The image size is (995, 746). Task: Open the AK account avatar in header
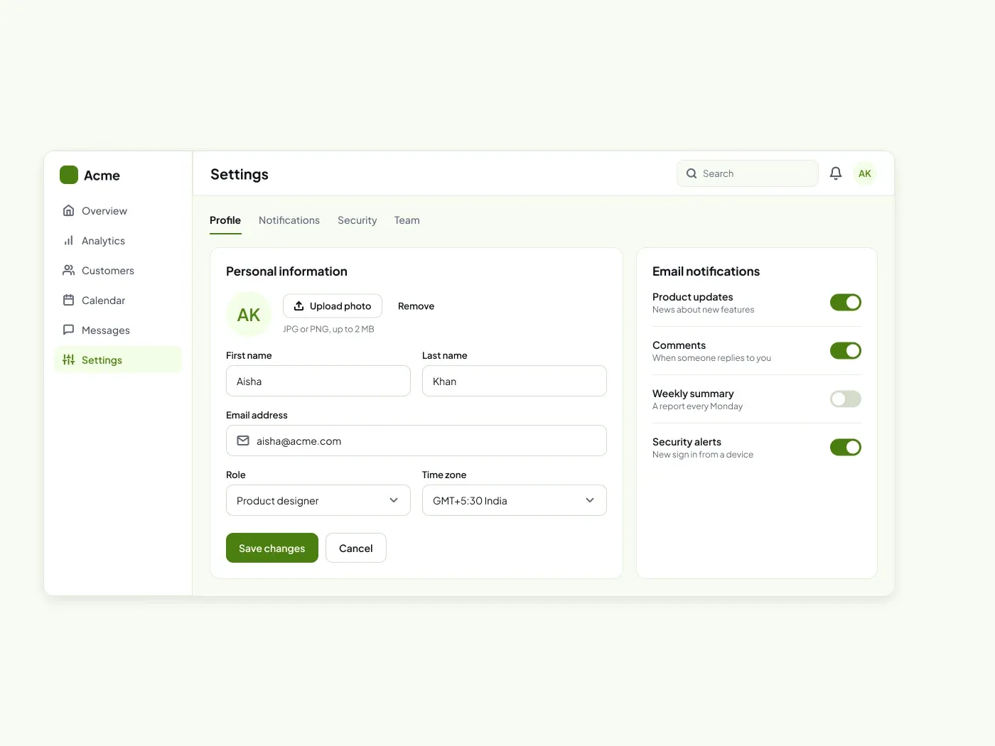tap(865, 173)
